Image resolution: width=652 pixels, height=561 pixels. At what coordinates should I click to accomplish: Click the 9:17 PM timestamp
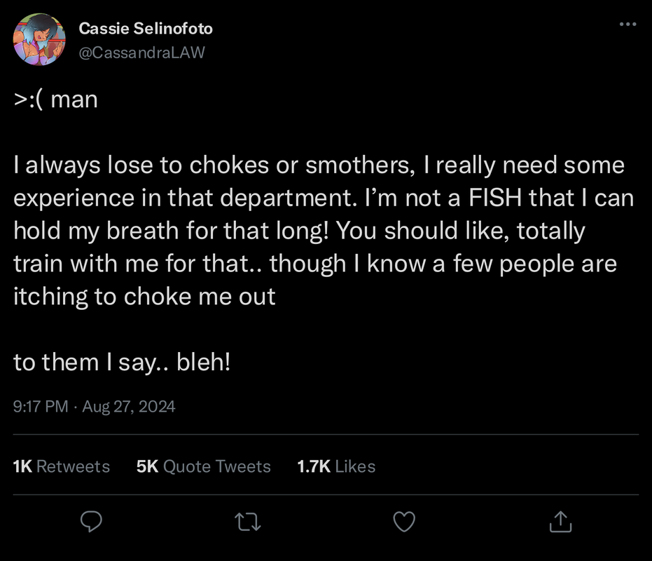click(40, 406)
